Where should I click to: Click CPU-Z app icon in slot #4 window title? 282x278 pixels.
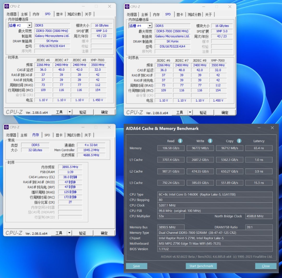(127, 7)
